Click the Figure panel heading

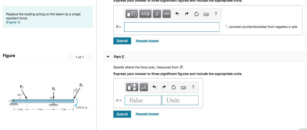pyautogui.click(x=9, y=55)
